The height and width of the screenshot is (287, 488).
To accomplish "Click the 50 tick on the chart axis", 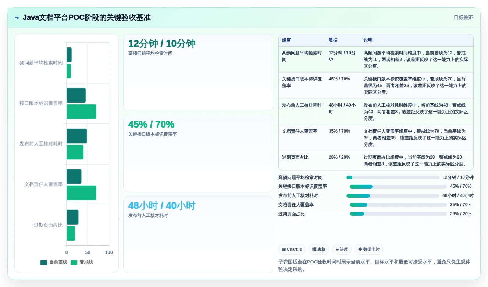I will coord(88,252).
